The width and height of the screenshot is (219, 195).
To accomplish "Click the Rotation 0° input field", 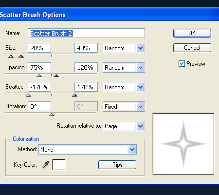I will (39, 106).
